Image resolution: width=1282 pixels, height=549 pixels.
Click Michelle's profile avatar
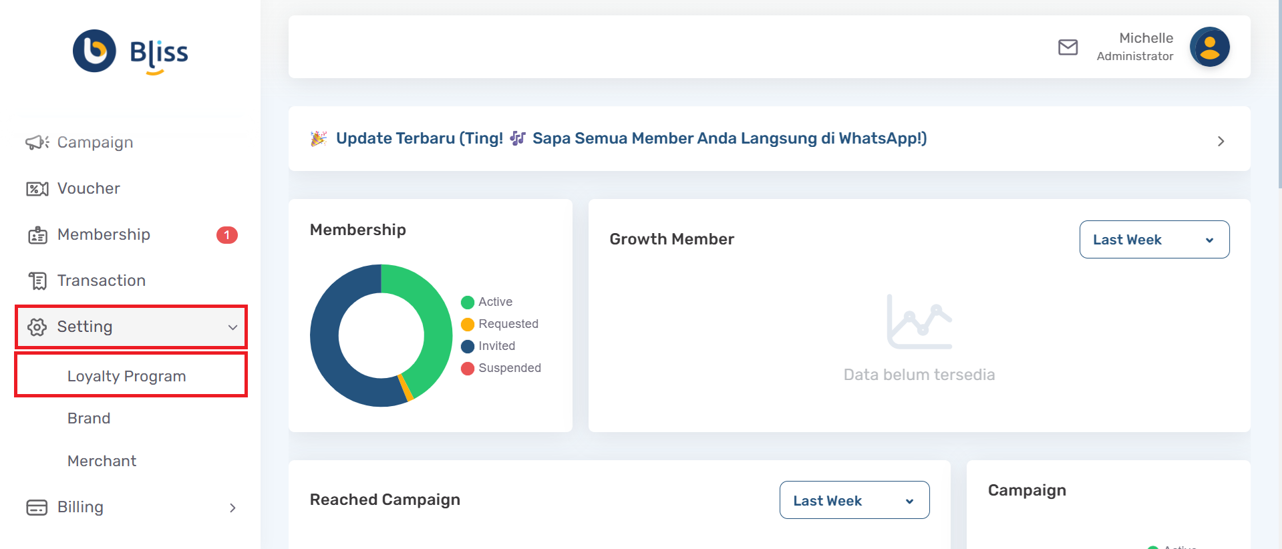(x=1209, y=47)
